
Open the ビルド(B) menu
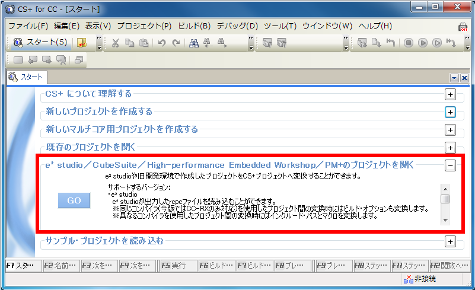(194, 26)
